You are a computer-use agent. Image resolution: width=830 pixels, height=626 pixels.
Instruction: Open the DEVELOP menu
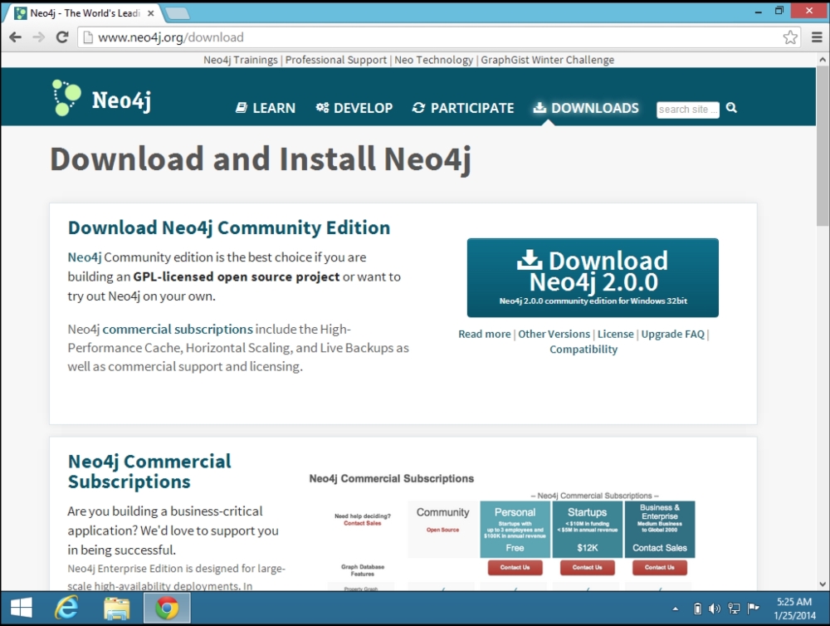(354, 108)
